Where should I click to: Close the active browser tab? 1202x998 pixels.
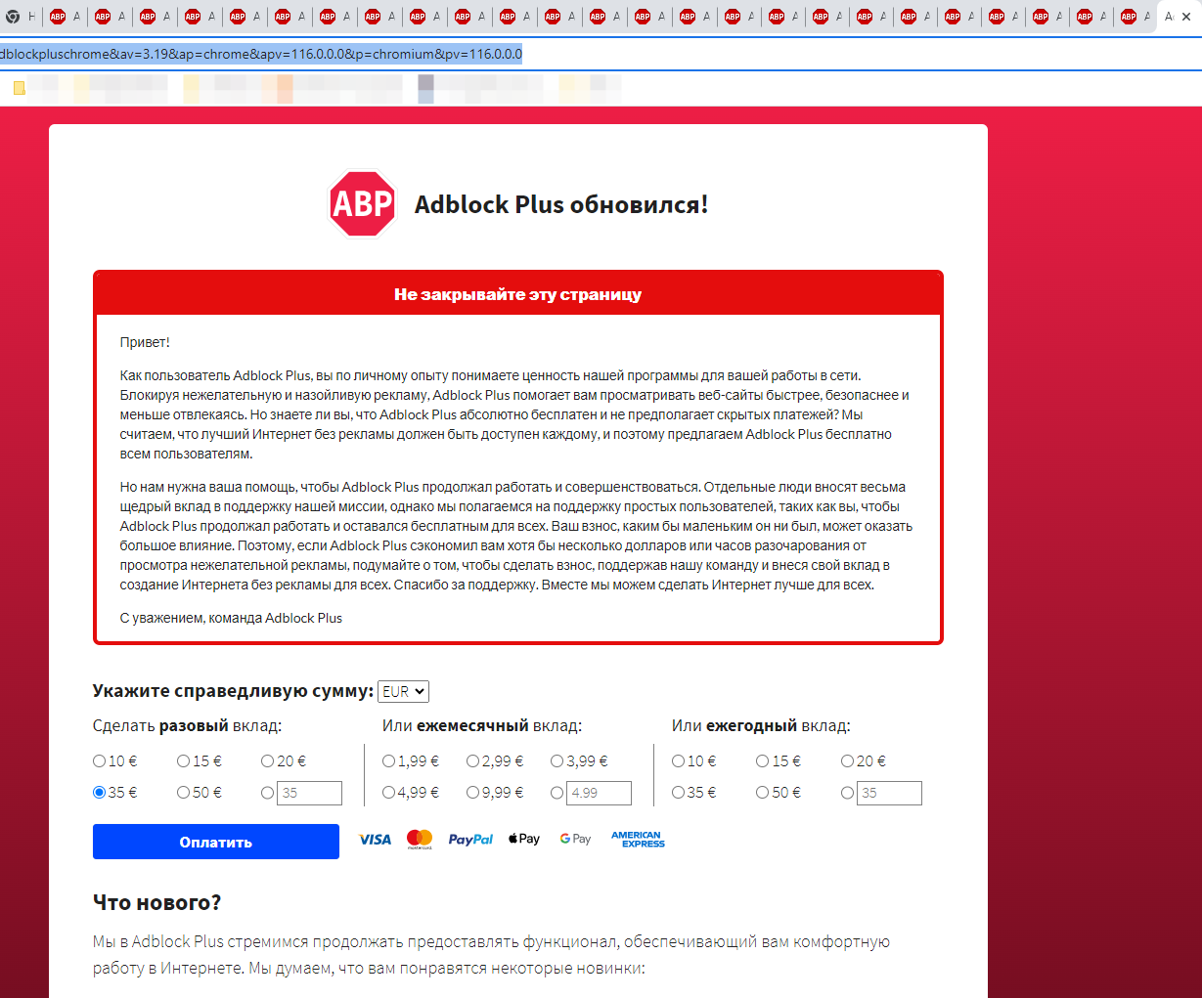click(x=1186, y=17)
